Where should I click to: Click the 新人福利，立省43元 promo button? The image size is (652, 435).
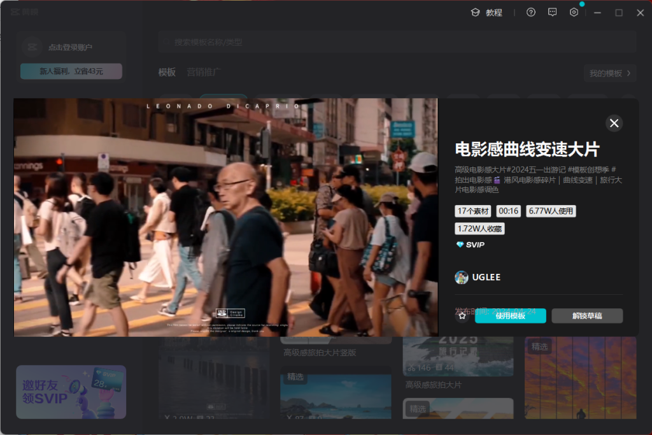coord(71,71)
